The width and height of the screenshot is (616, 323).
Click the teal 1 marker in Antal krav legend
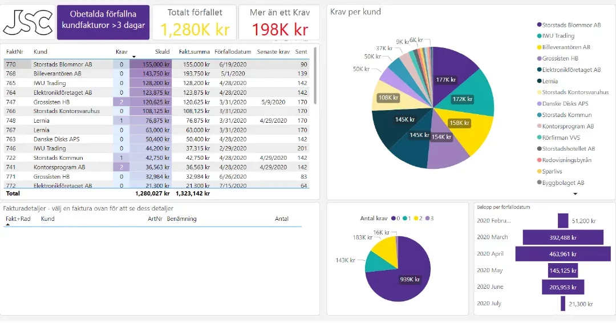[405, 218]
